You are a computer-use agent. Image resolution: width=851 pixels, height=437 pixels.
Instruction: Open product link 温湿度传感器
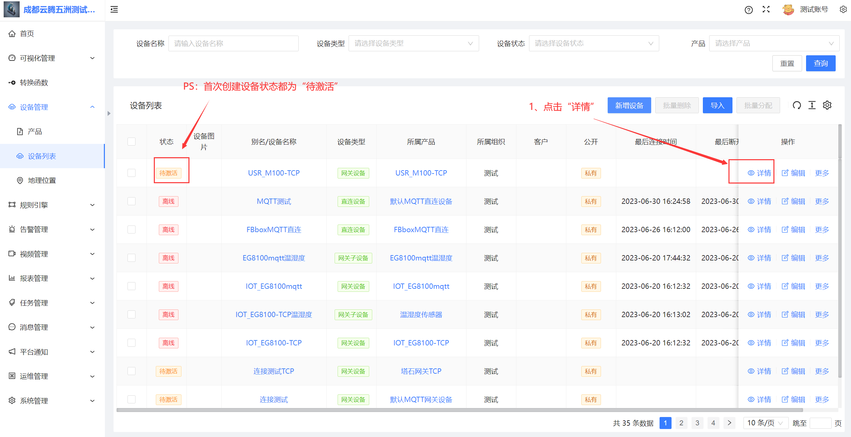pyautogui.click(x=421, y=314)
